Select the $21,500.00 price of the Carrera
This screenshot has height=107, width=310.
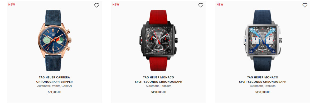tap(54, 92)
